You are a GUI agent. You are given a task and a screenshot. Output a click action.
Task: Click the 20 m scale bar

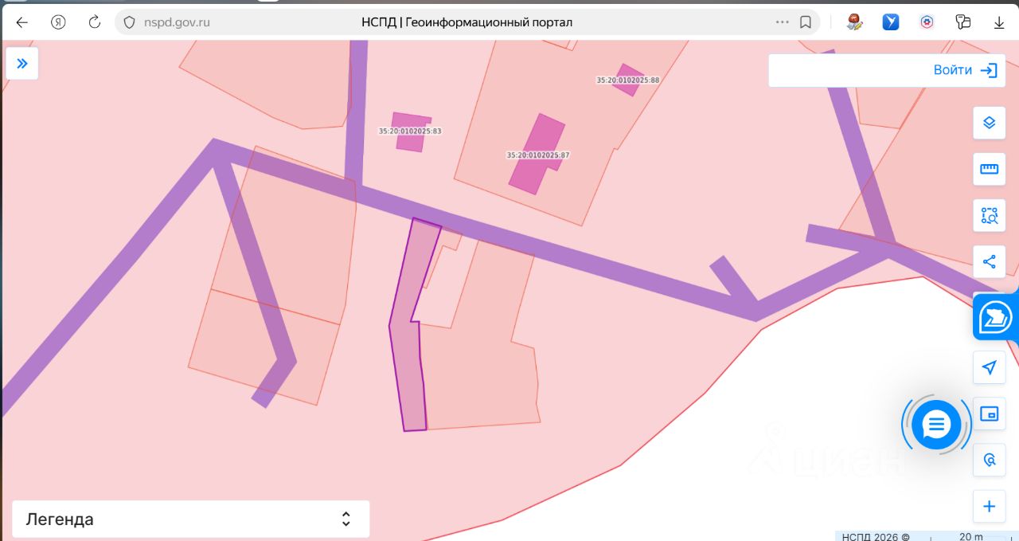pyautogui.click(x=971, y=536)
